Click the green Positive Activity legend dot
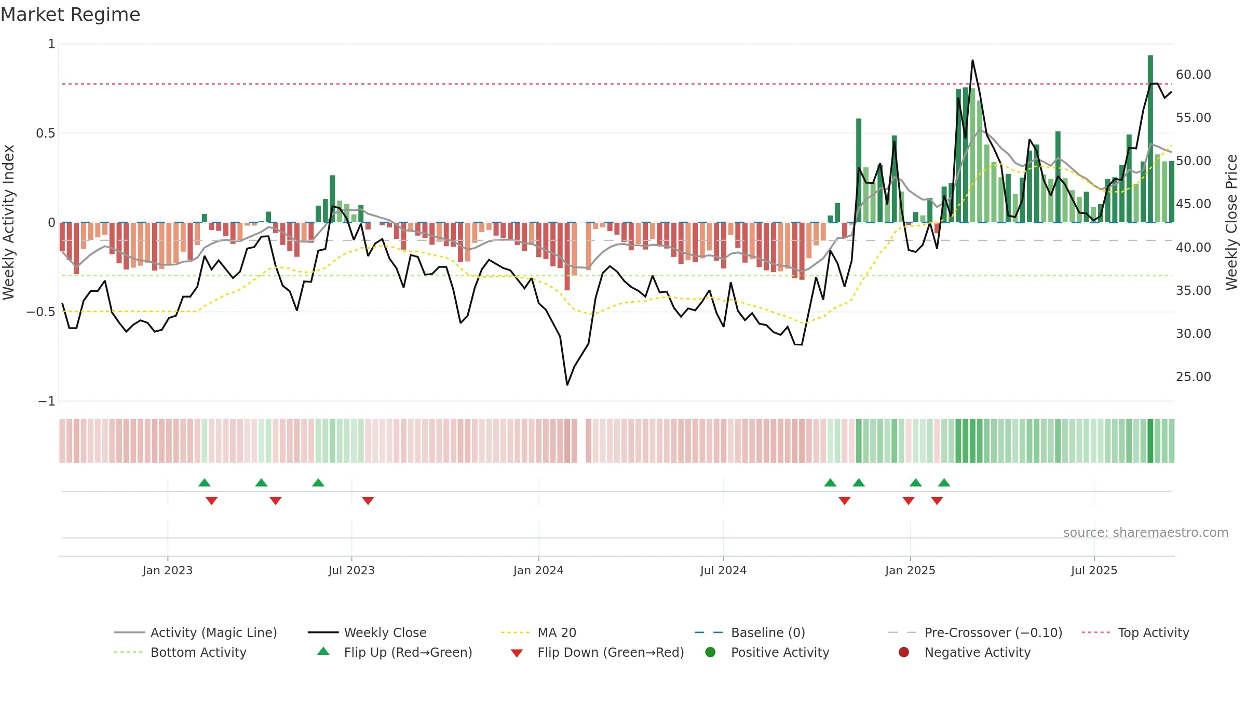1246x701 pixels. tap(710, 652)
